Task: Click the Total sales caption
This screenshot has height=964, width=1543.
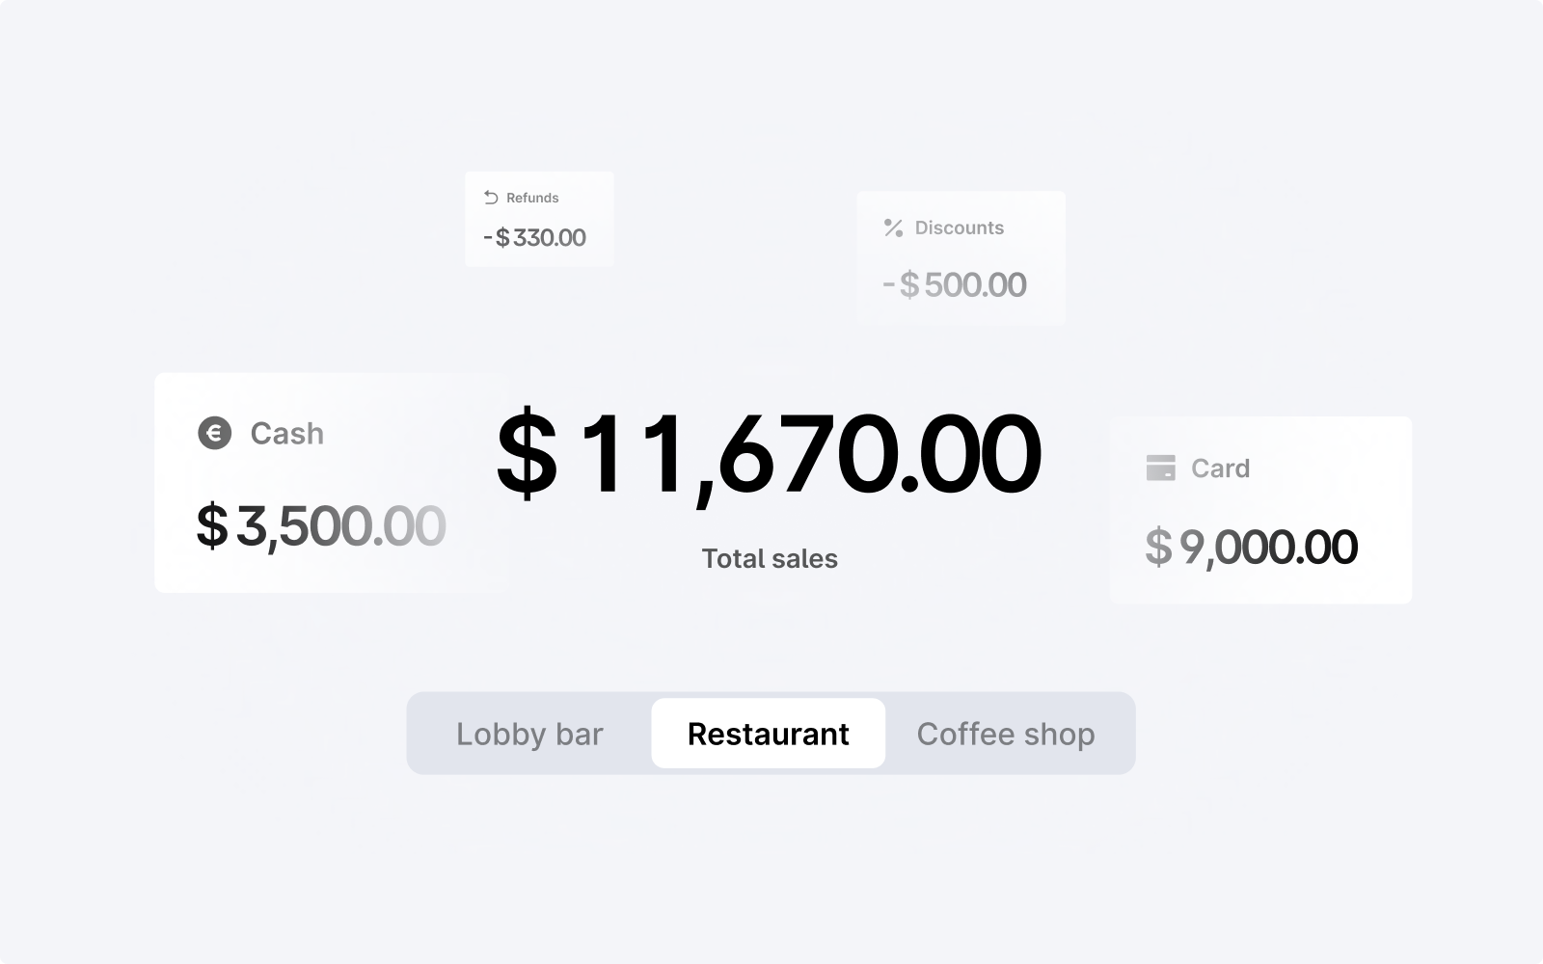Action: (x=770, y=559)
